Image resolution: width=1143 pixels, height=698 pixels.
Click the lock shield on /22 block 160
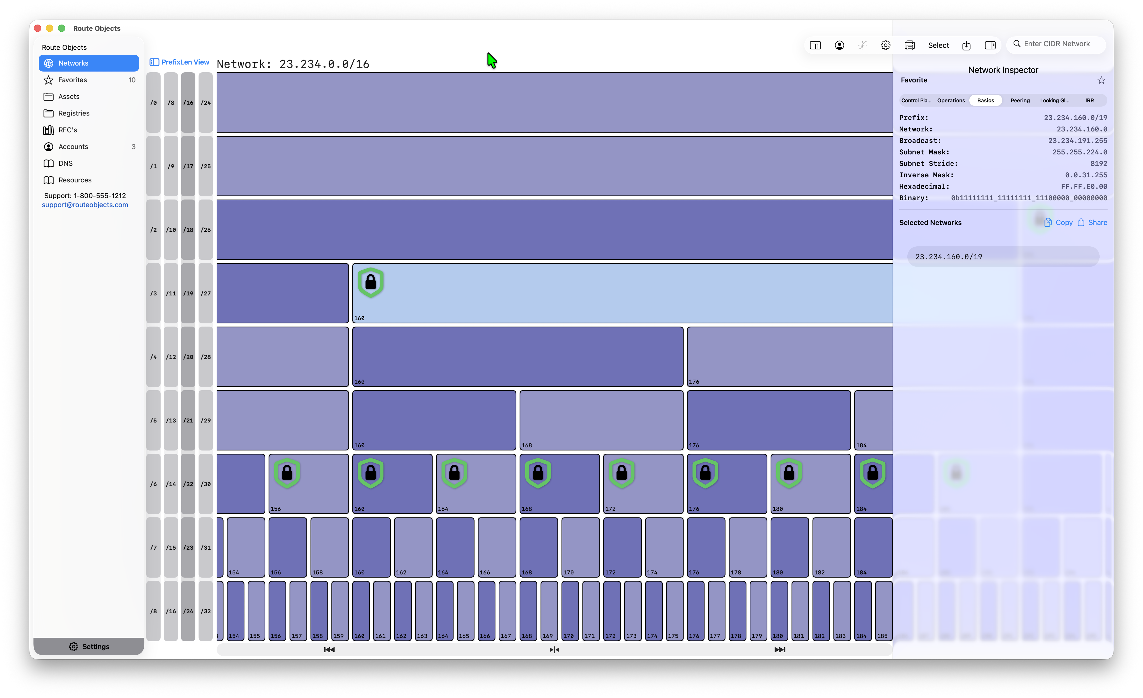(371, 473)
